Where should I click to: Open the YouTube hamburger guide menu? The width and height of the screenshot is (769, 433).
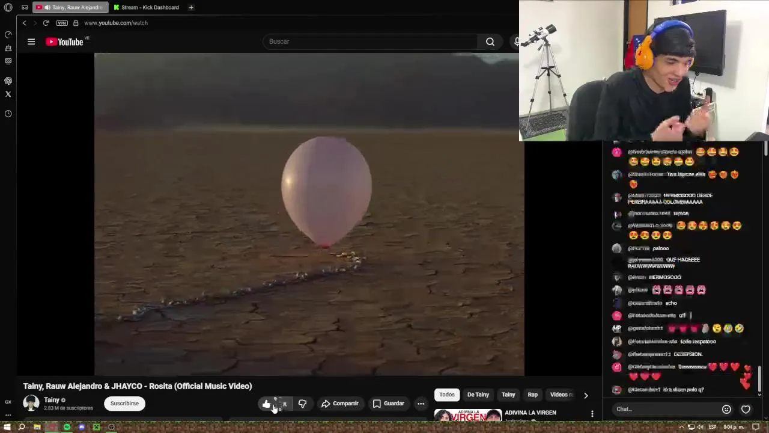(x=31, y=41)
